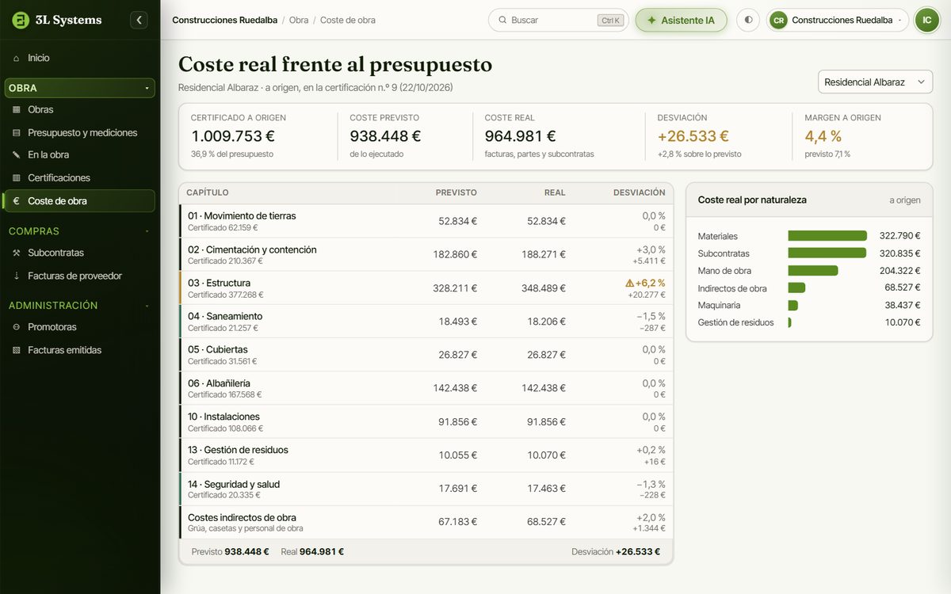
Task: Click the +26.533 € Desviación summary value
Action: (693, 136)
